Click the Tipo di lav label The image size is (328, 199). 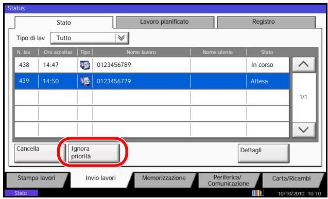tap(30, 38)
